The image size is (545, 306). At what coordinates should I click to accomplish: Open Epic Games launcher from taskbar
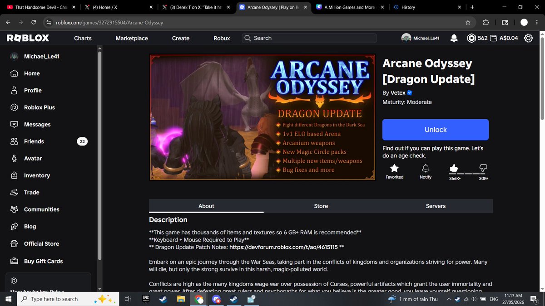click(146, 299)
